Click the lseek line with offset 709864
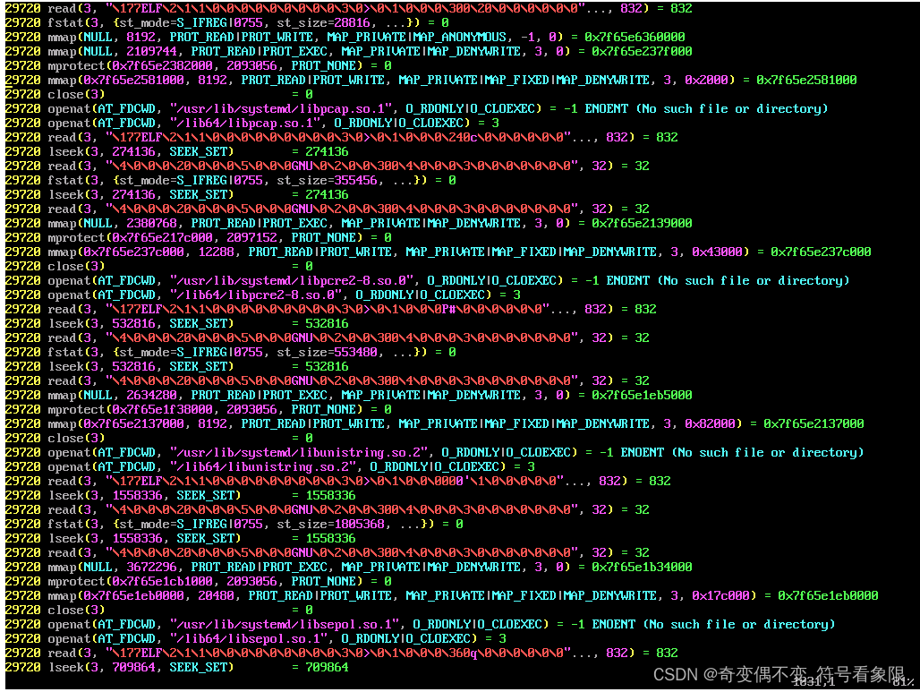Image resolution: width=920 pixels, height=692 pixels. (x=176, y=668)
